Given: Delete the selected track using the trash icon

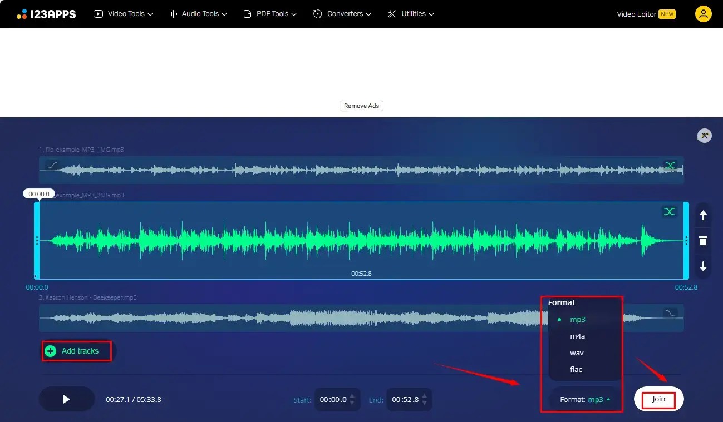Looking at the screenshot, I should (x=702, y=240).
